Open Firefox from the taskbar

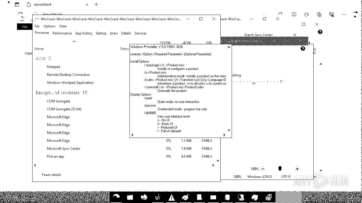coord(144,197)
